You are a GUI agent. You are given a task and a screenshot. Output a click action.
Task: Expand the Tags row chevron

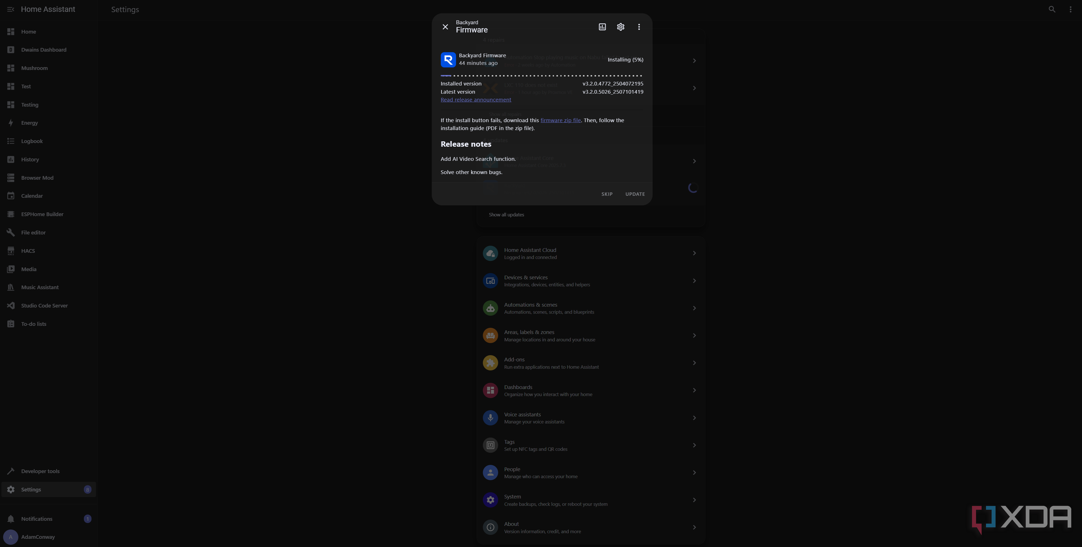coord(694,445)
